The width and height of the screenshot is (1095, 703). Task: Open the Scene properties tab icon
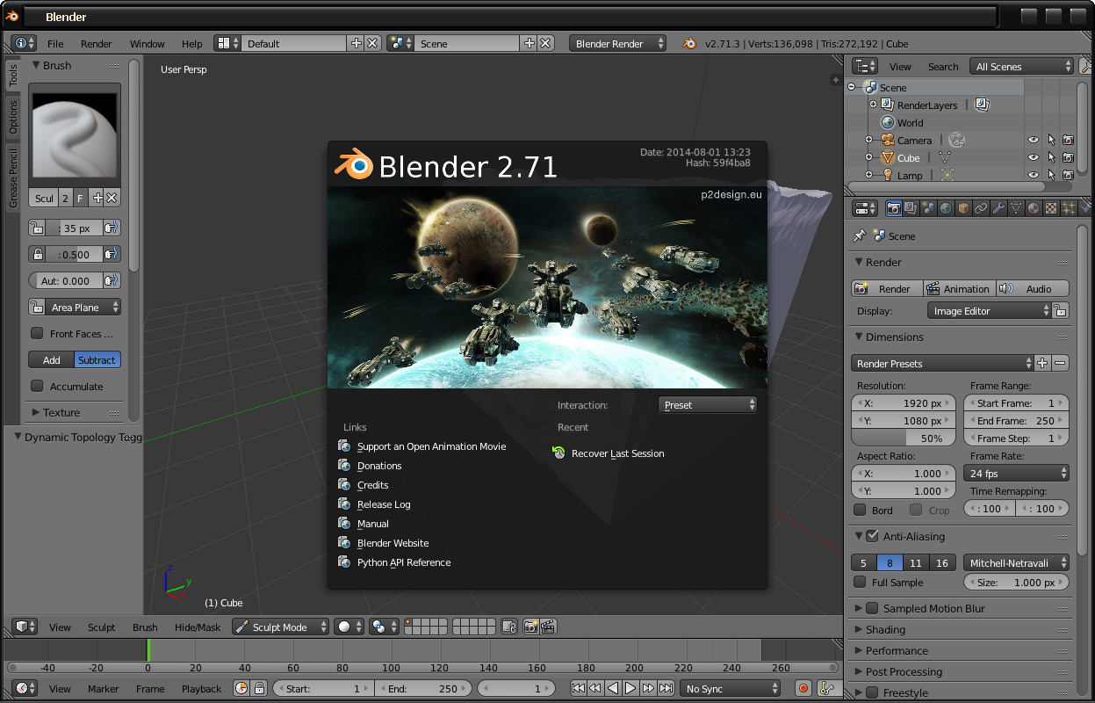pos(928,208)
